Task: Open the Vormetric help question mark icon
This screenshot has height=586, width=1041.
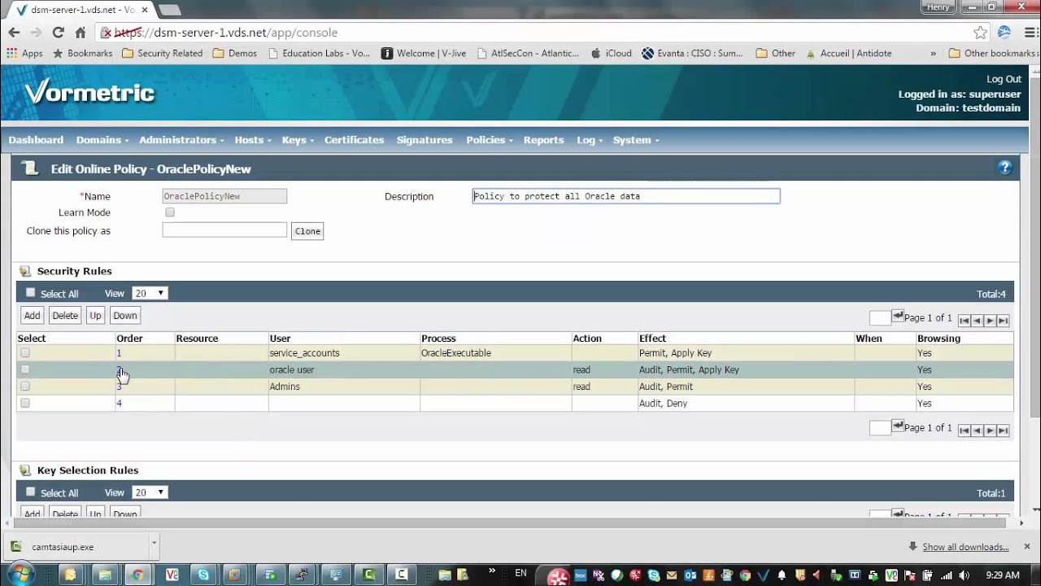Action: pos(1004,168)
